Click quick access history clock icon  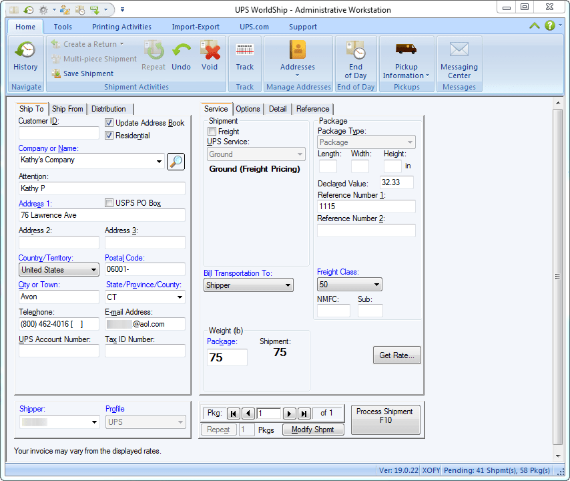click(28, 10)
